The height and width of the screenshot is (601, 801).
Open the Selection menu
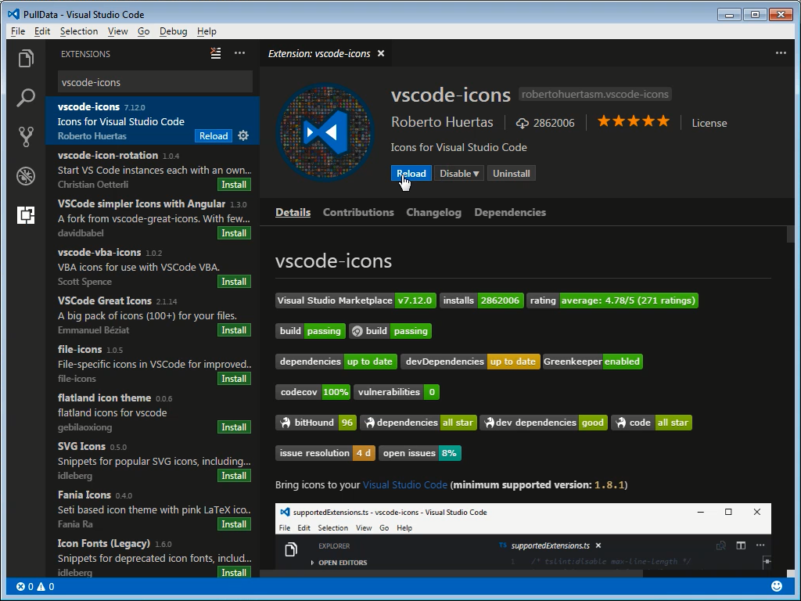[79, 31]
